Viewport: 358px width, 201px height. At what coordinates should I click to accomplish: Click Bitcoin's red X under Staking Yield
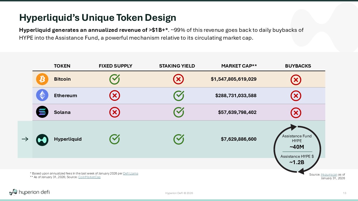[178, 80]
